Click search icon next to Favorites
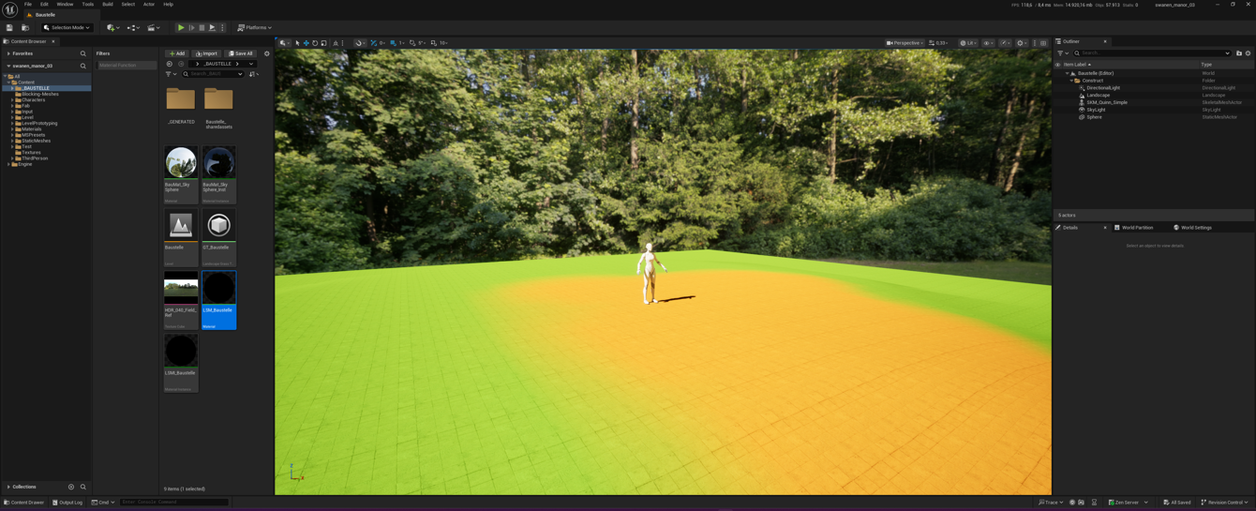 [83, 53]
